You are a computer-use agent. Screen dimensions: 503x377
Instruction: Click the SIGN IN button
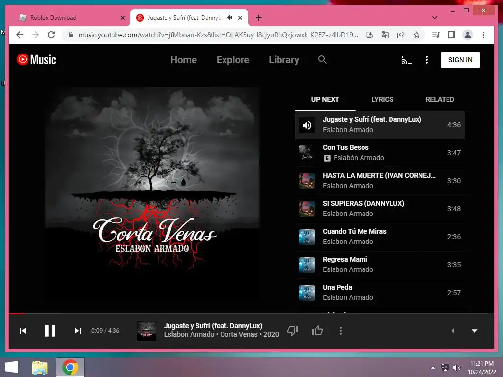[x=460, y=60]
